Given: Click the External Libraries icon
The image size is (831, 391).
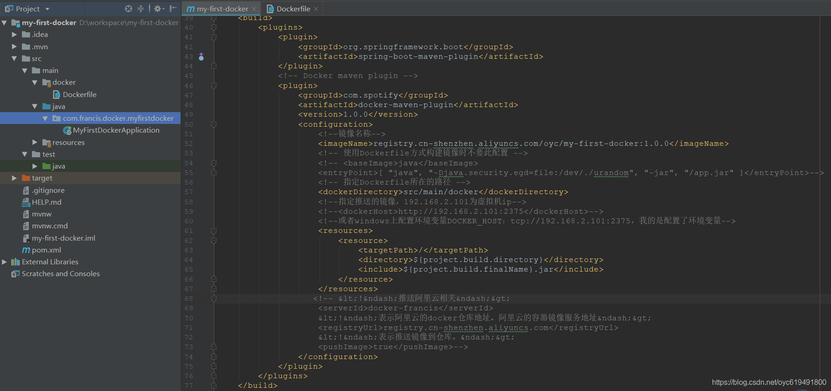Looking at the screenshot, I should click(x=15, y=262).
